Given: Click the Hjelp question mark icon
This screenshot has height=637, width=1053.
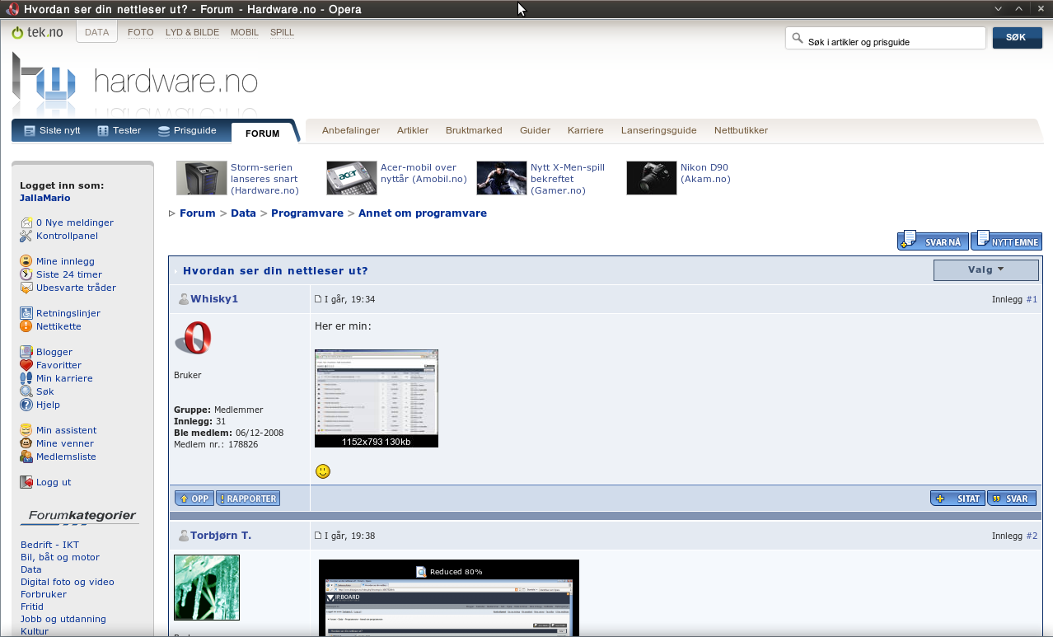Looking at the screenshot, I should pos(26,405).
